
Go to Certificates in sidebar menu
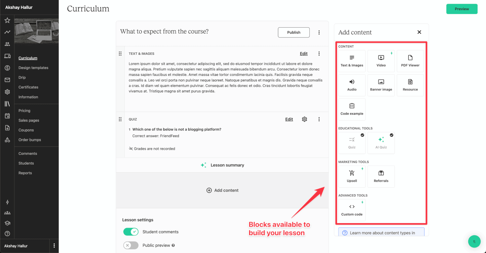(28, 87)
